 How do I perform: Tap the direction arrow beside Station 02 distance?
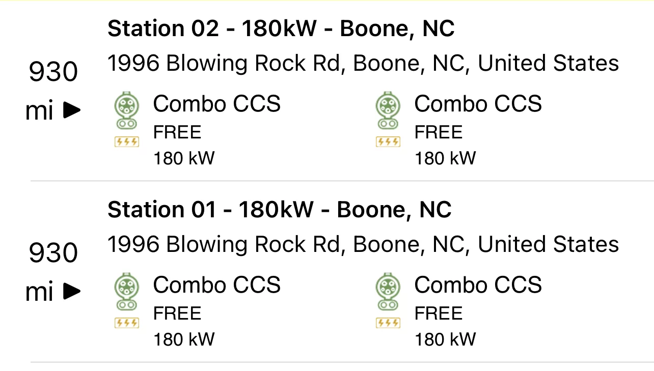pos(72,110)
